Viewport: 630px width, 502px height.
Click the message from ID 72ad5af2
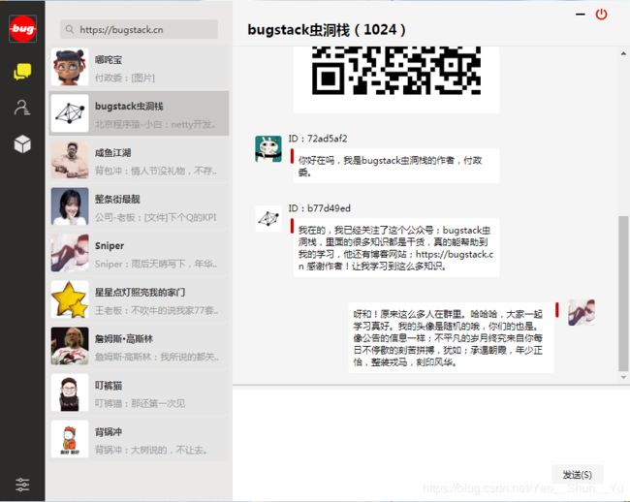pos(396,166)
